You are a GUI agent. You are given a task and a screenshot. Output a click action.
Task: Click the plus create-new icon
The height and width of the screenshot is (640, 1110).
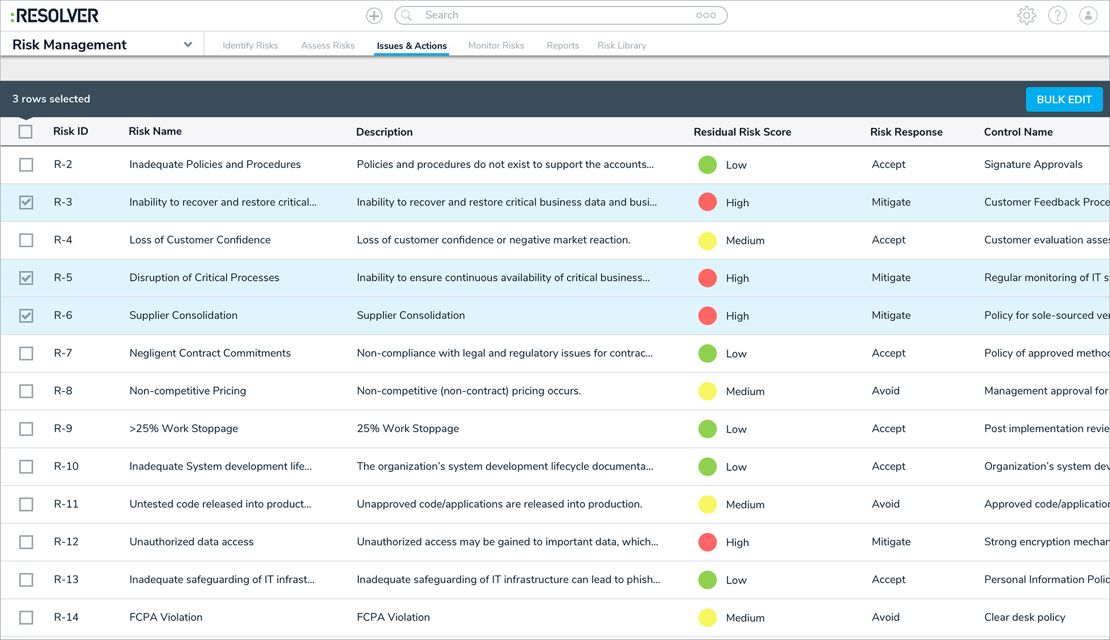(374, 16)
